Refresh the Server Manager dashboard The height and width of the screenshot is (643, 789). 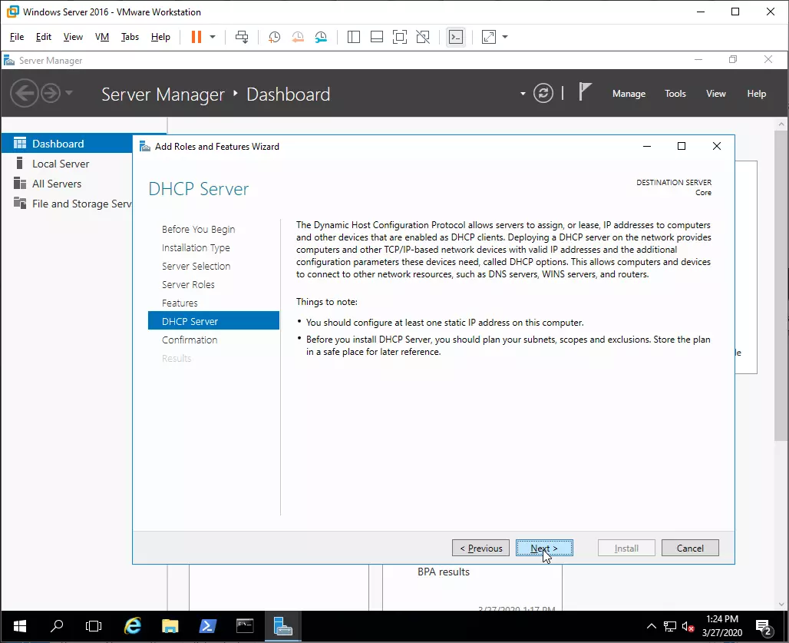click(x=543, y=93)
